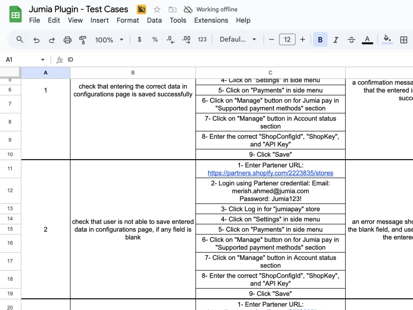Apply currency format dollar icon
The height and width of the screenshot is (310, 413).
tap(139, 40)
